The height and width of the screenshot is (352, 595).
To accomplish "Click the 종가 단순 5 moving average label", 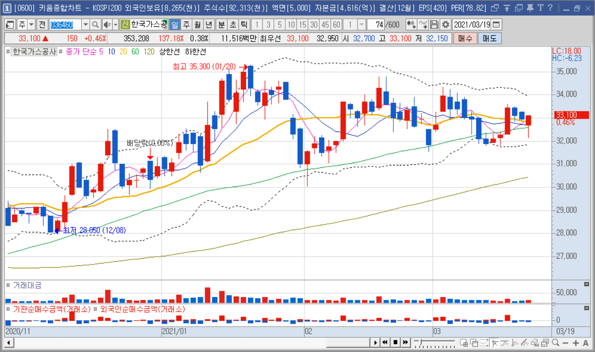I will pyautogui.click(x=85, y=51).
